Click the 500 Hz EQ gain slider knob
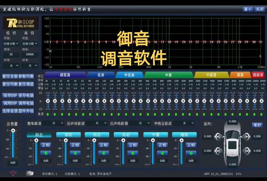The image size is (267, 181). [x=148, y=101]
